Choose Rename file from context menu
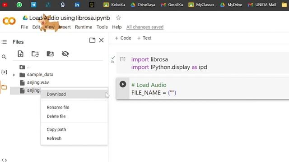 point(74,107)
